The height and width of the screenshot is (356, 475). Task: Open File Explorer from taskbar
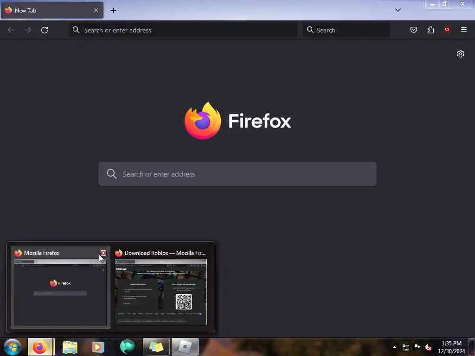[x=70, y=347]
